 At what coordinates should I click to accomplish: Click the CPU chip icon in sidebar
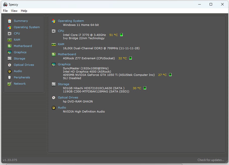[10, 33]
